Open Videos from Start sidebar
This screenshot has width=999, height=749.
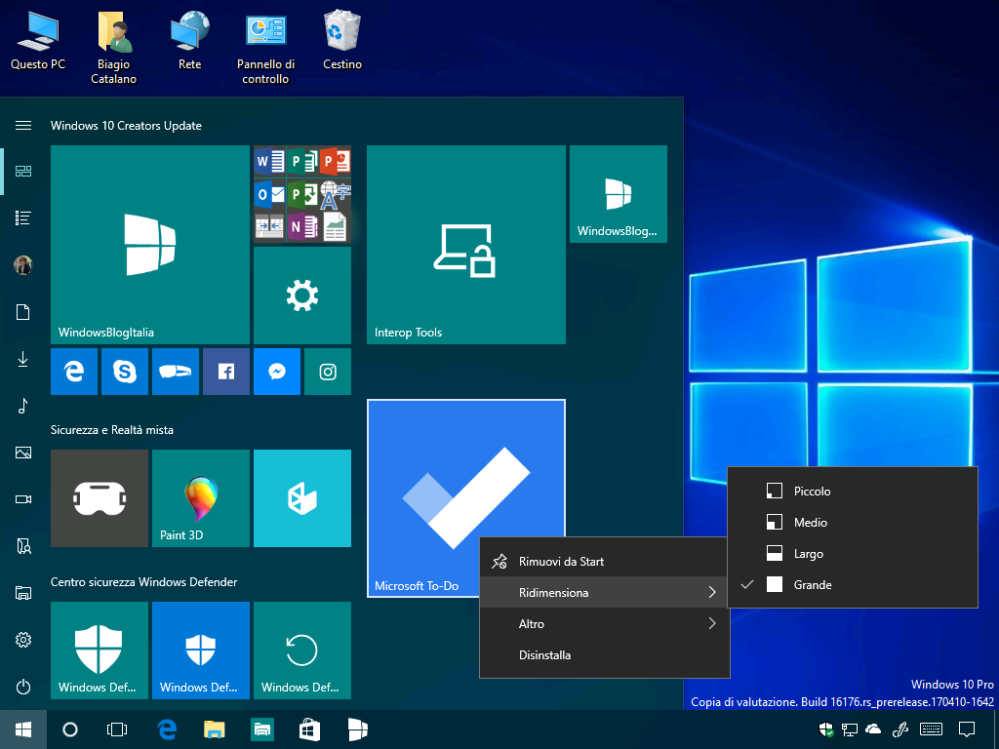[x=23, y=499]
